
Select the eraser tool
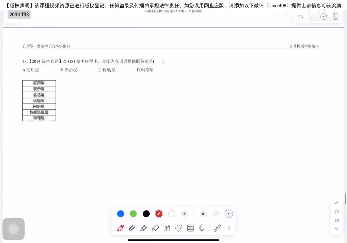point(156,228)
